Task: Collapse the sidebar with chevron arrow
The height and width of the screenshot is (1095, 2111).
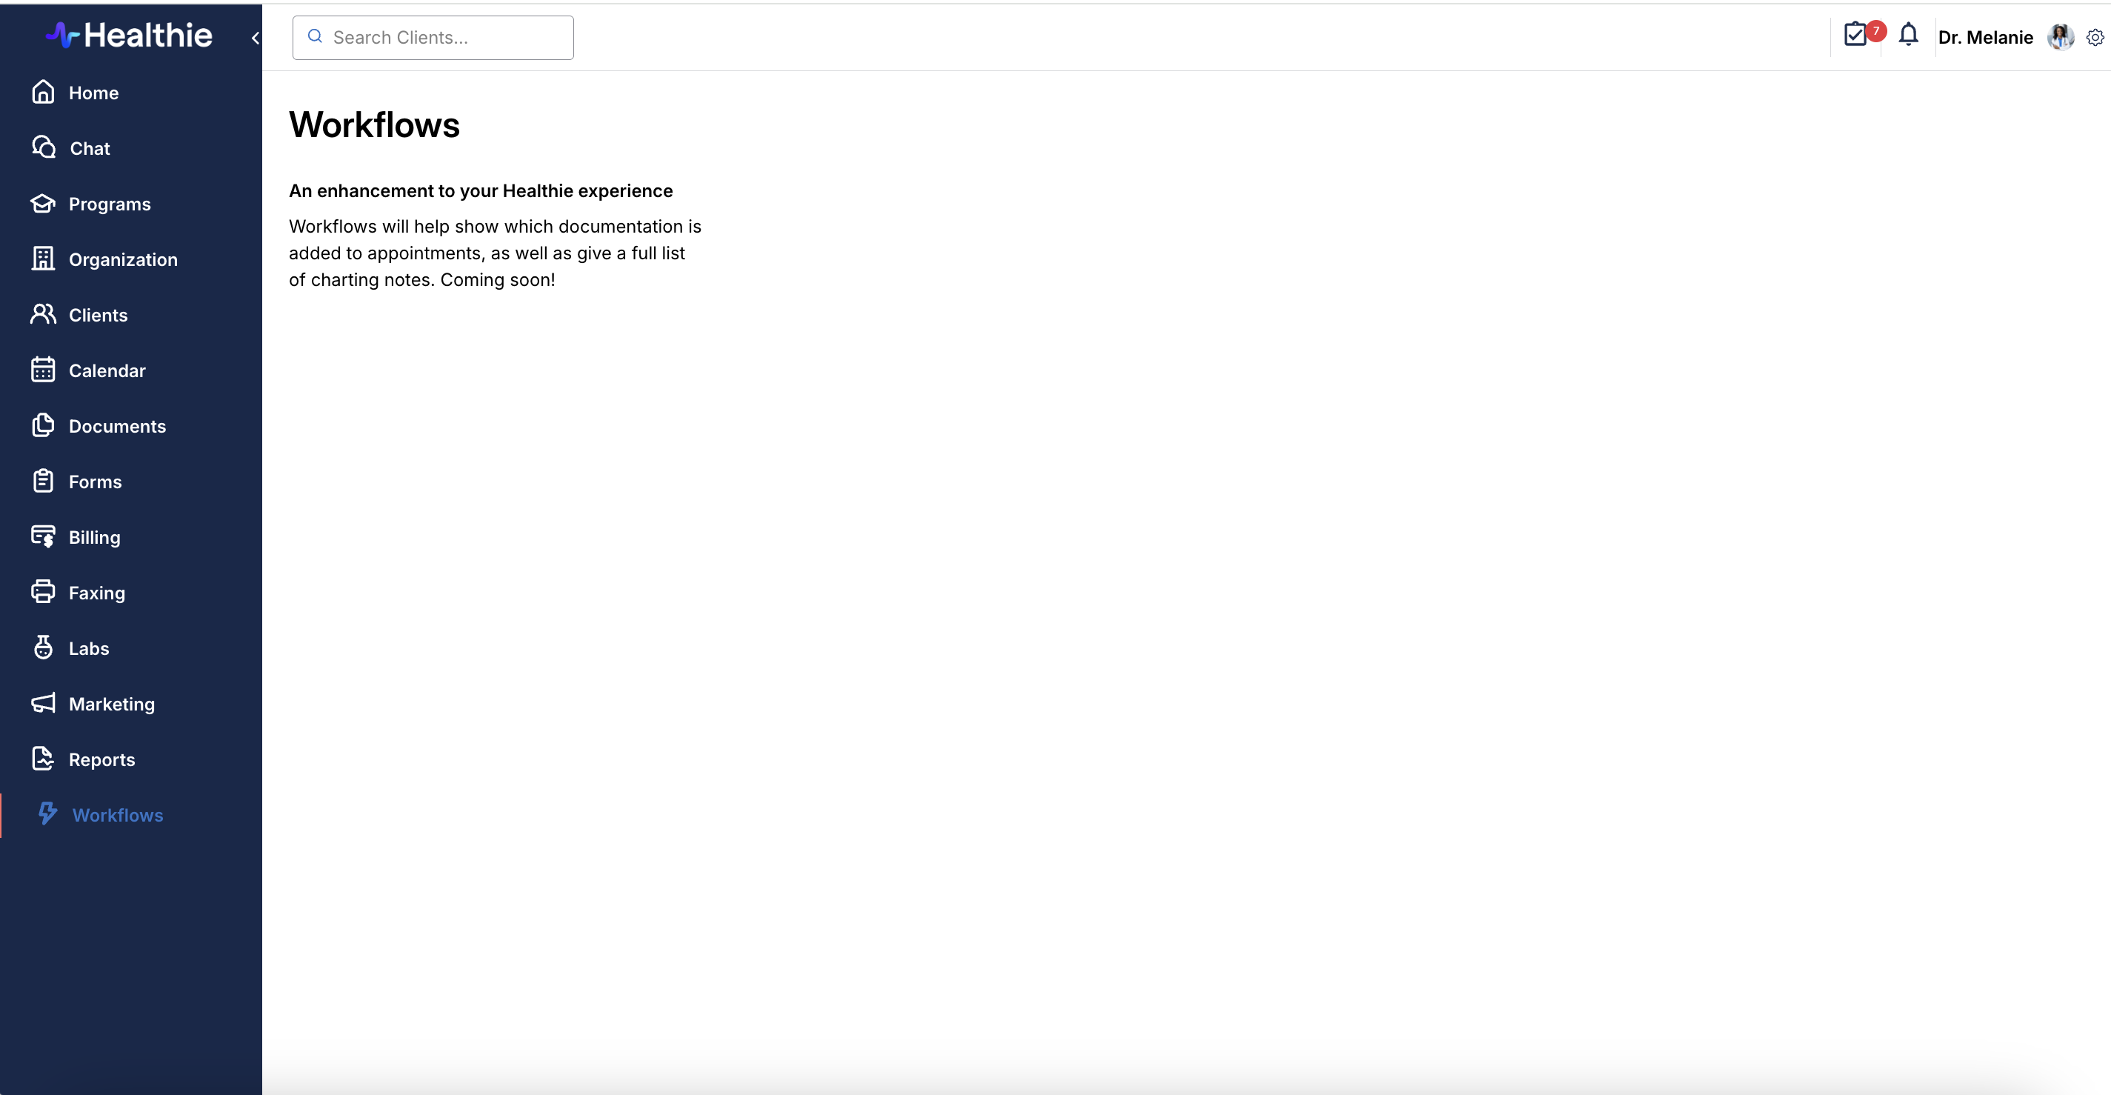Action: (x=255, y=38)
